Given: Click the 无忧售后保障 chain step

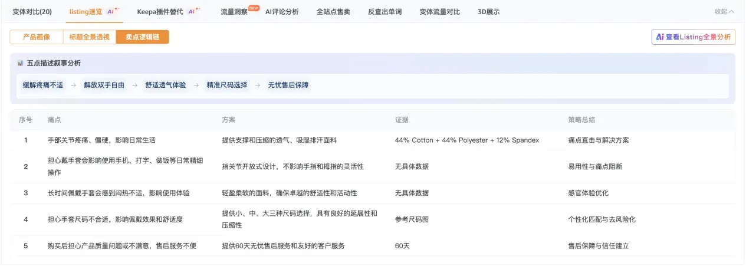Looking at the screenshot, I should click(288, 85).
